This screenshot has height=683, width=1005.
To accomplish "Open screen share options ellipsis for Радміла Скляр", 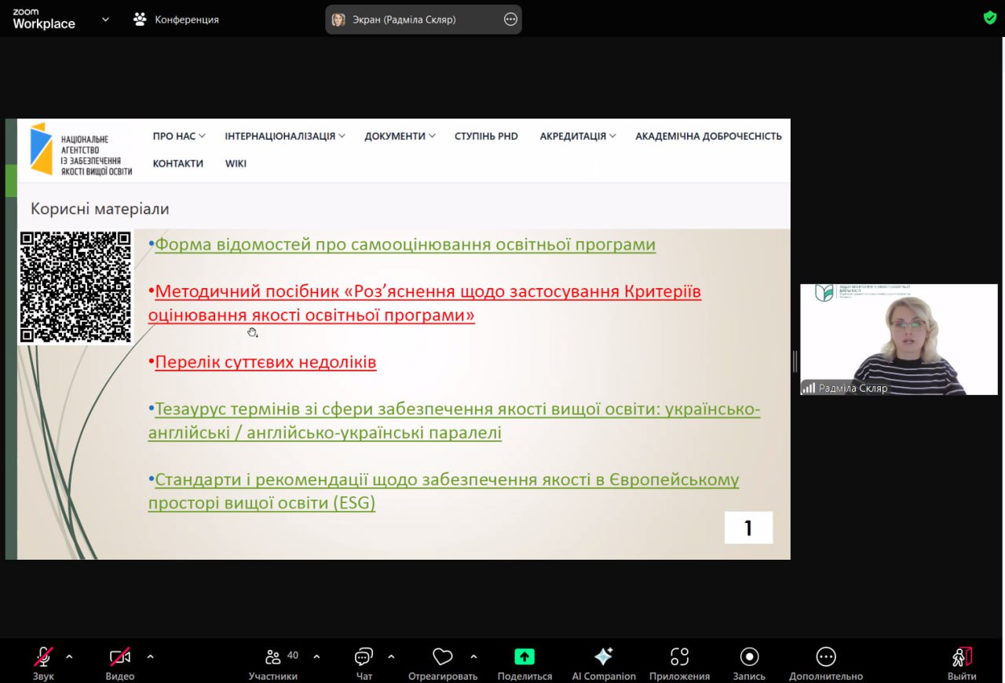I will pos(510,20).
